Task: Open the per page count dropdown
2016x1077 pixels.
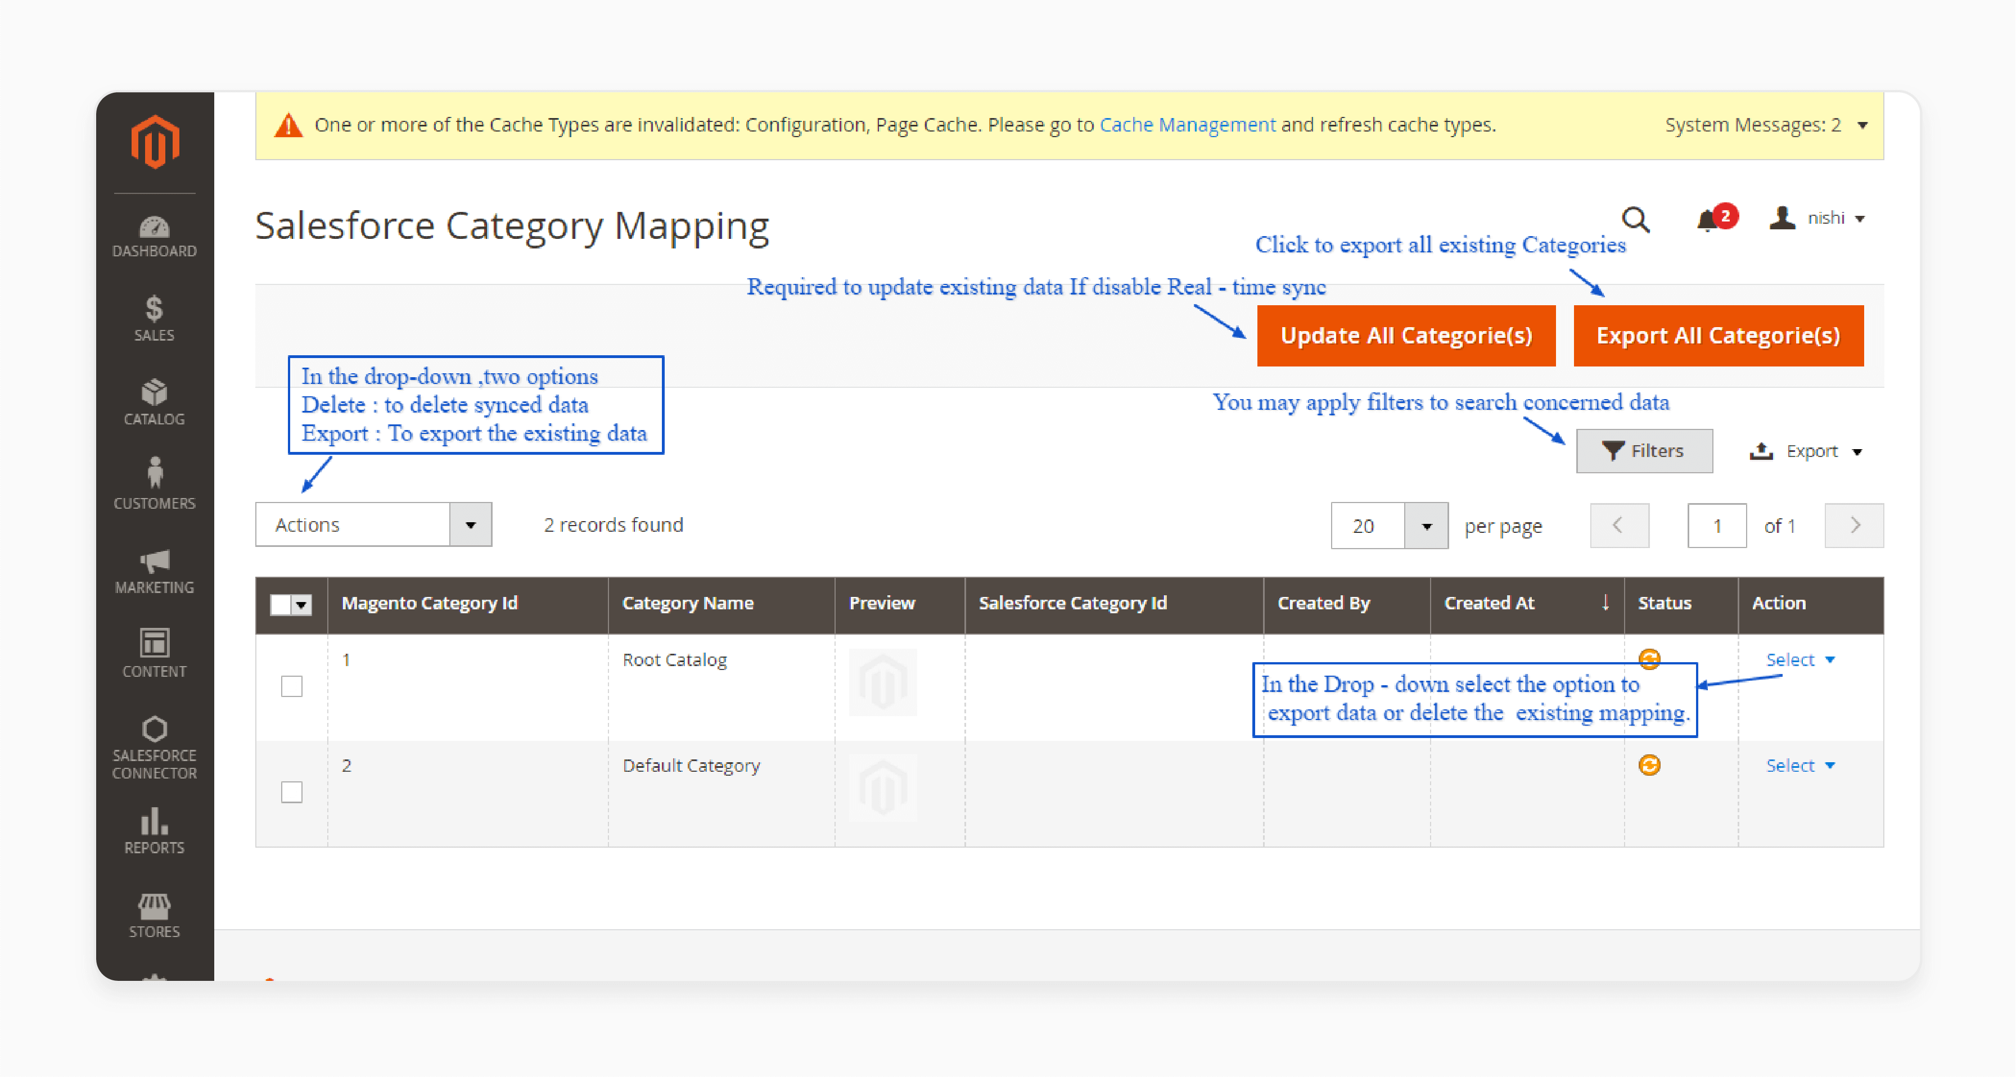Action: pos(1389,526)
